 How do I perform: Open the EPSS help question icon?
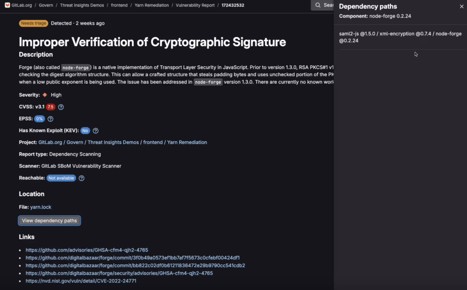(x=50, y=119)
